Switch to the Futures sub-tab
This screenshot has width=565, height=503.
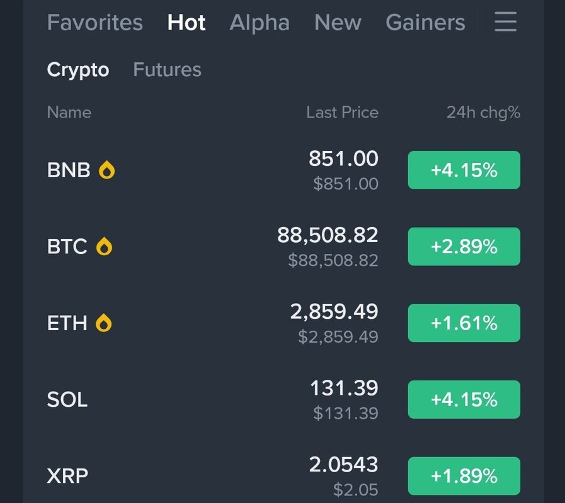167,69
